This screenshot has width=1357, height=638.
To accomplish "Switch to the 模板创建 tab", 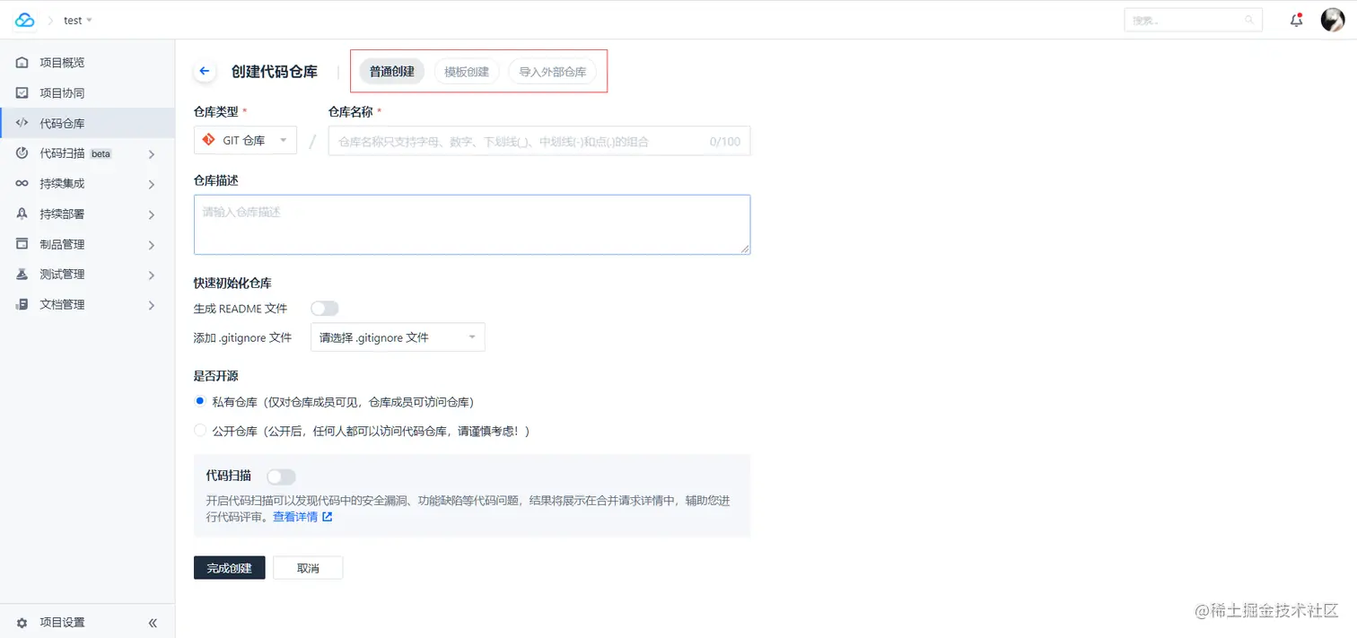I will coord(466,71).
